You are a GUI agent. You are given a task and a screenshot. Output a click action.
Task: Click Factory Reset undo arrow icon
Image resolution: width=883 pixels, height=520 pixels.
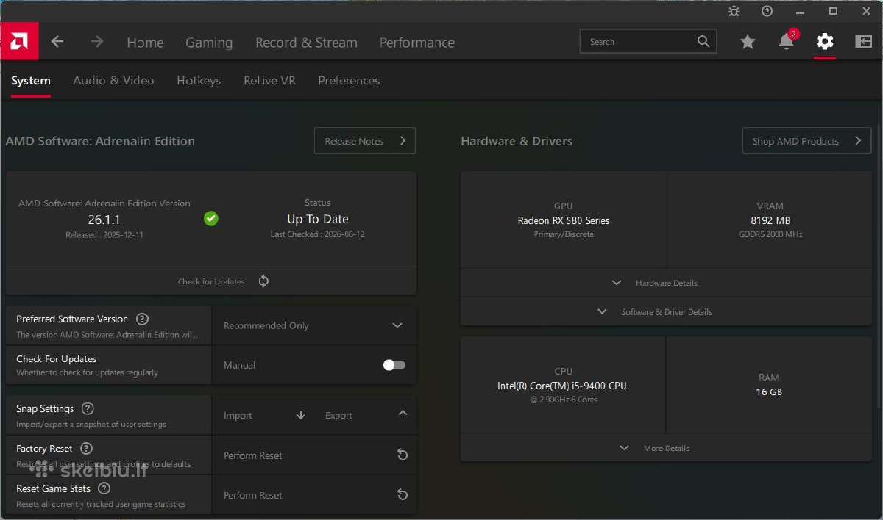point(403,455)
